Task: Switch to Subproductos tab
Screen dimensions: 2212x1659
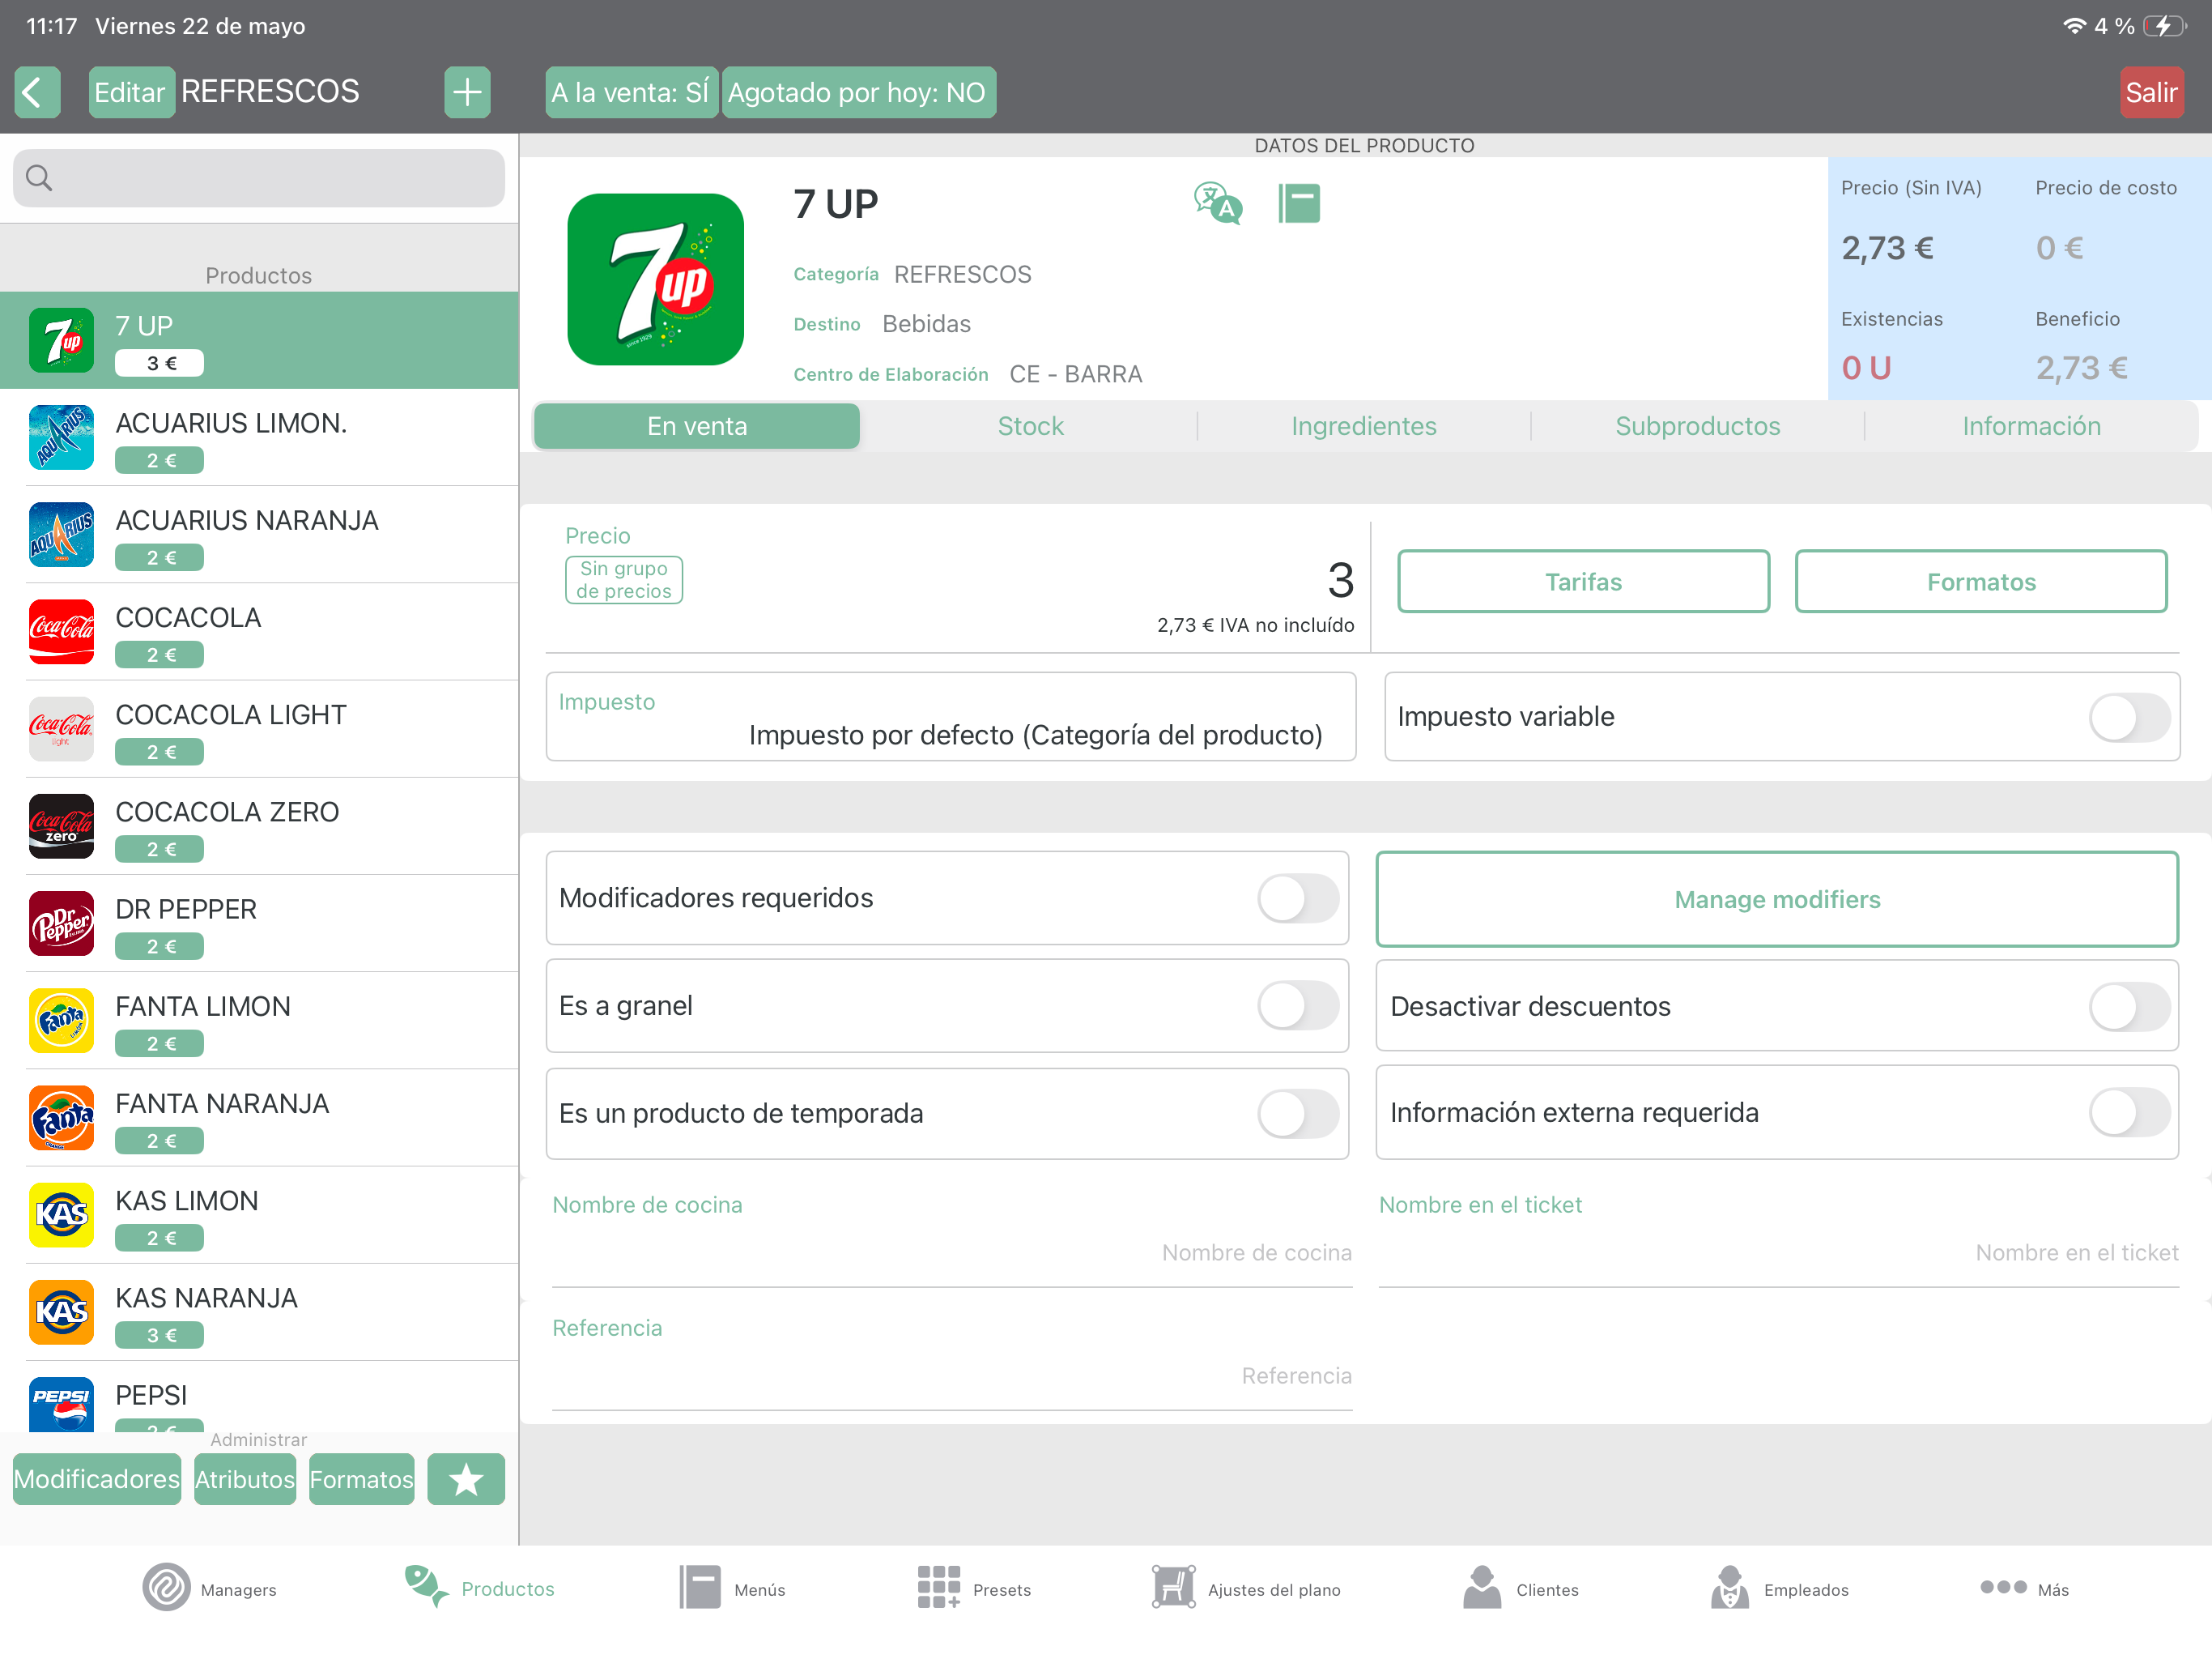Action: 1697,426
